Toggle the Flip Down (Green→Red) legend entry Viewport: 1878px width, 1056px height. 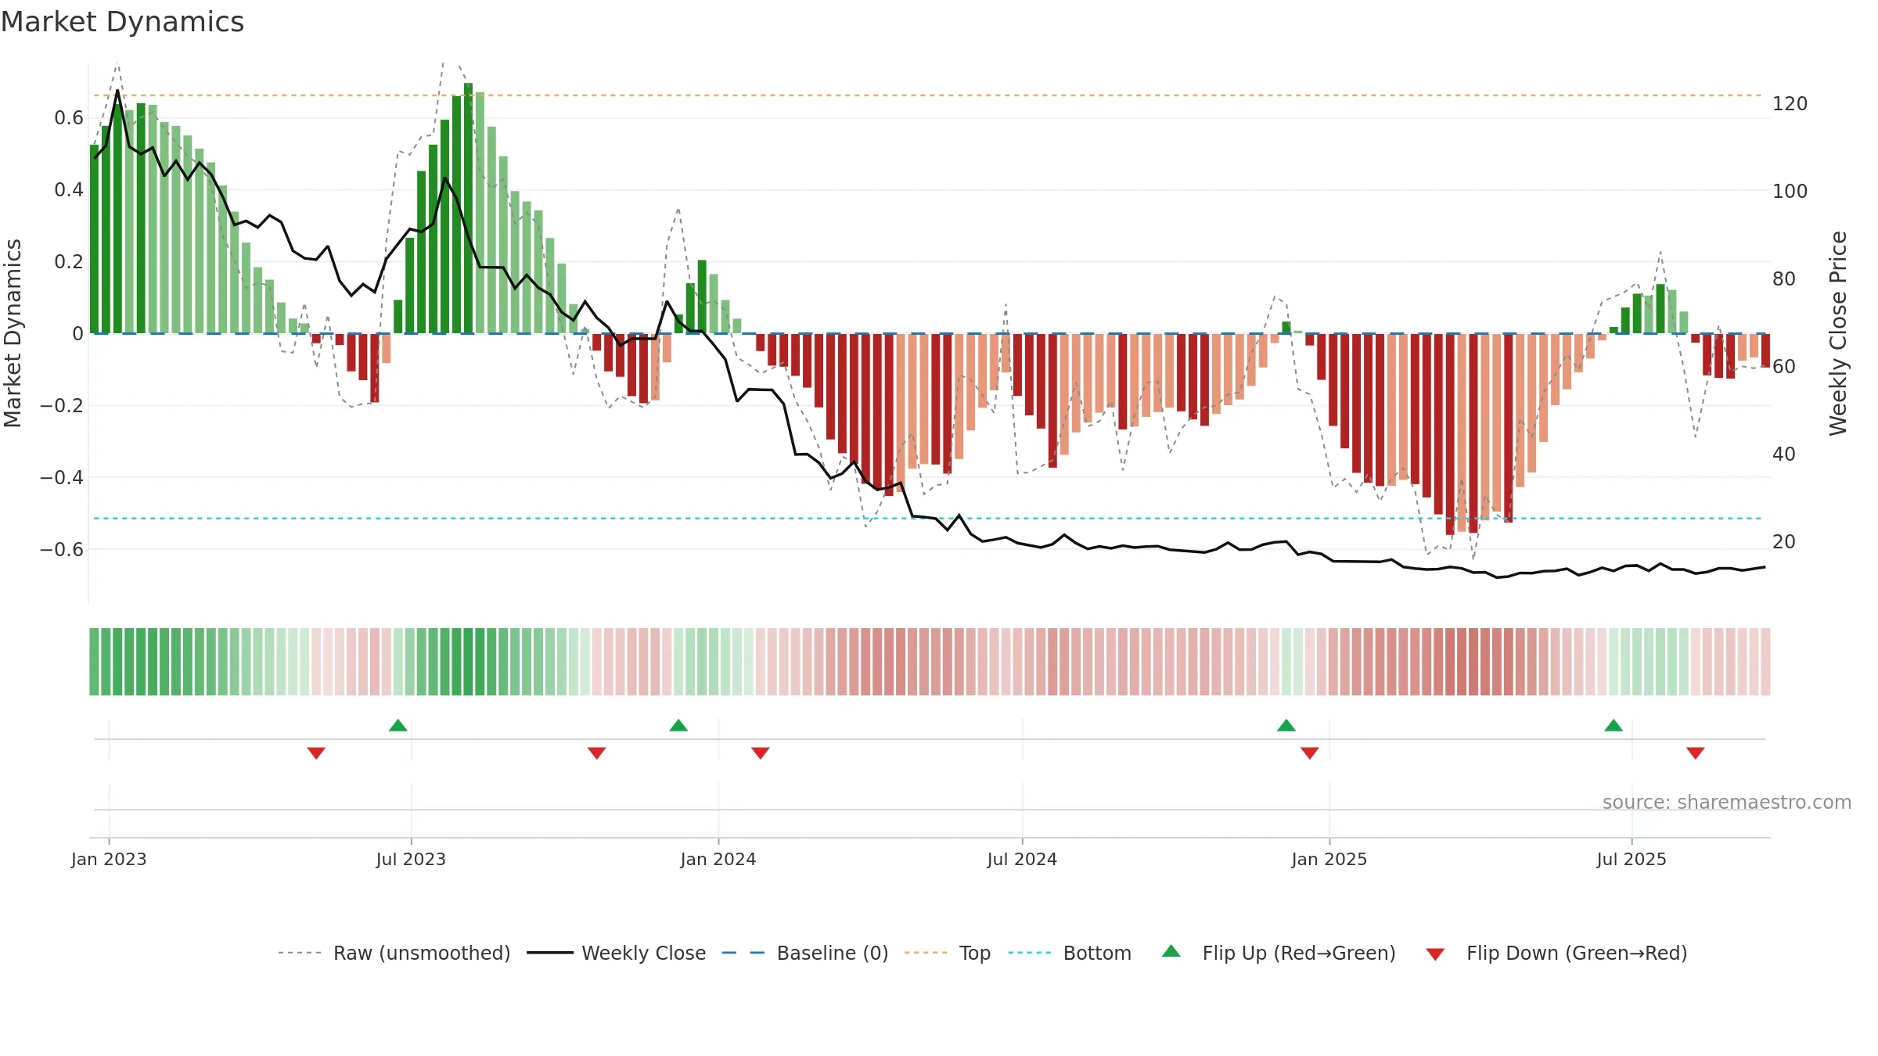point(1556,953)
